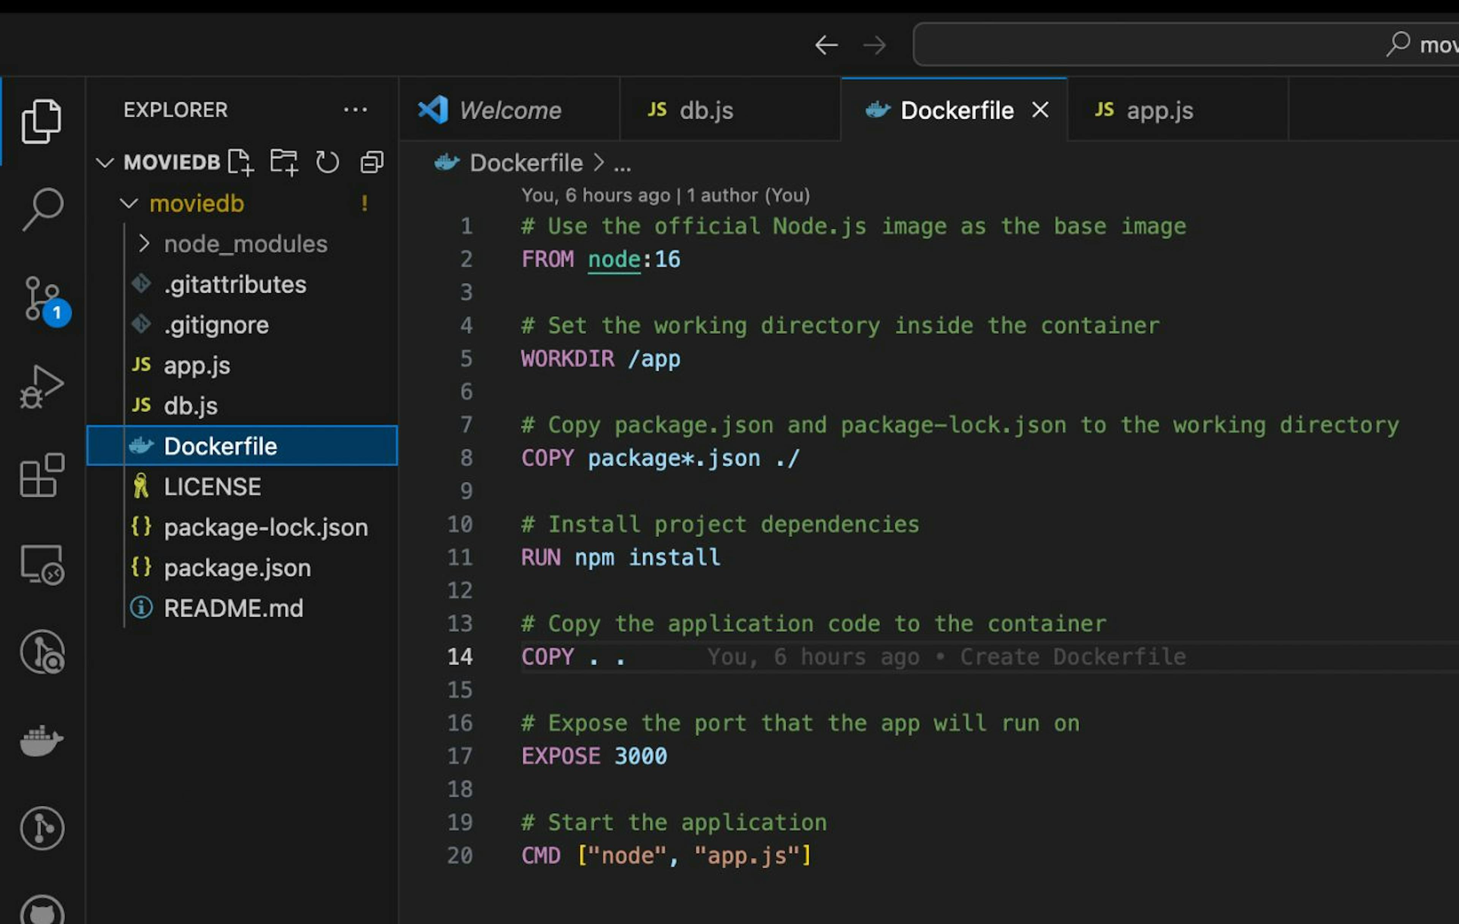Open package.json in Explorer

(242, 567)
